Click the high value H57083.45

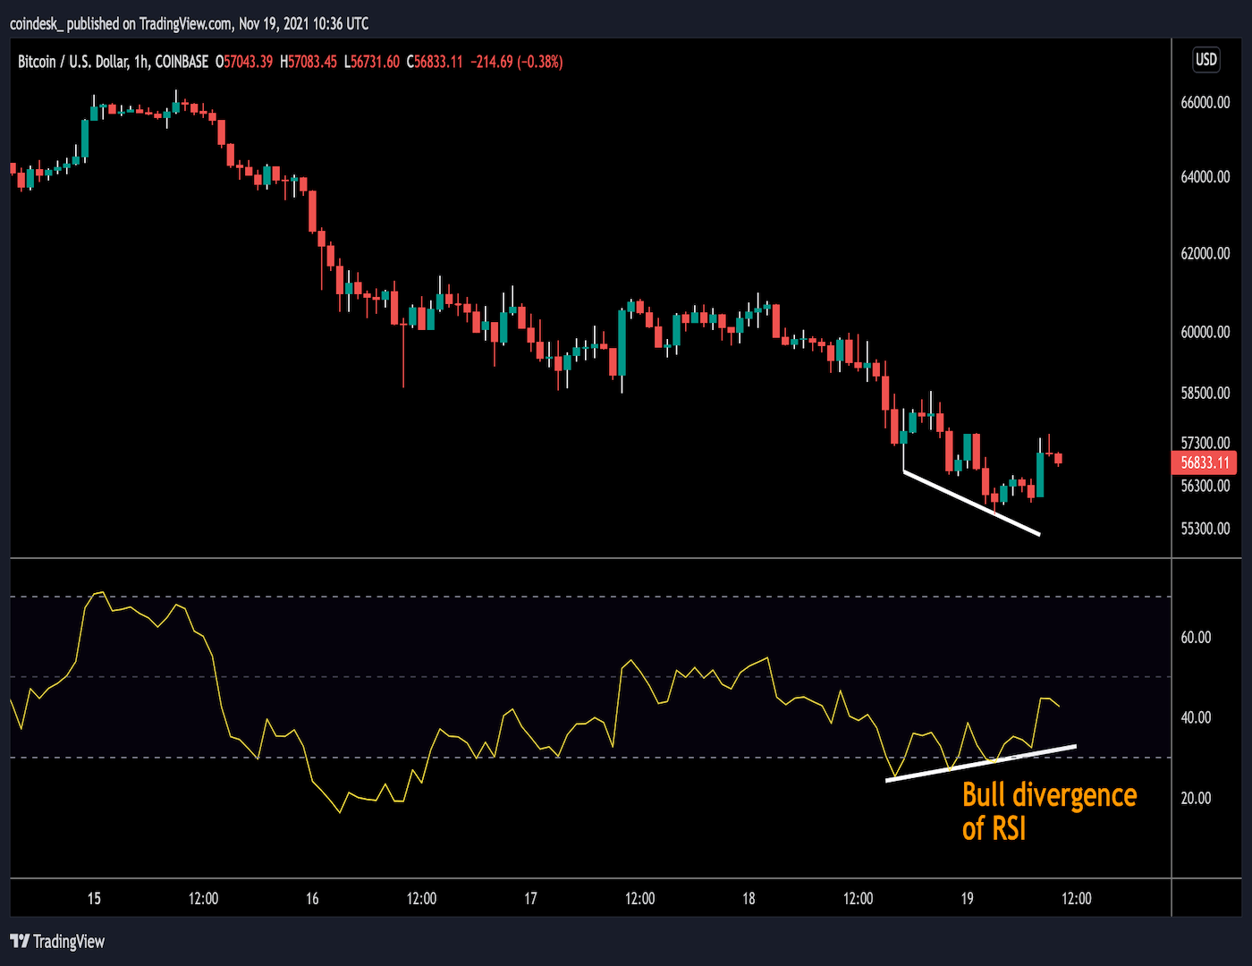309,62
